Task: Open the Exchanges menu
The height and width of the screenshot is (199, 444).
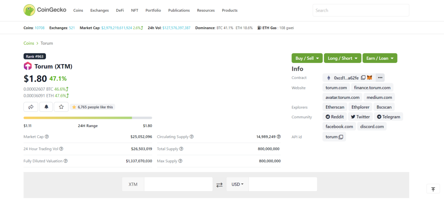Action: tap(99, 10)
